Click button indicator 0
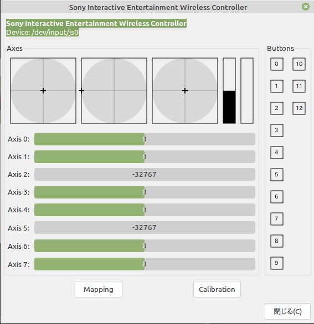The width and height of the screenshot is (314, 324). 277,64
